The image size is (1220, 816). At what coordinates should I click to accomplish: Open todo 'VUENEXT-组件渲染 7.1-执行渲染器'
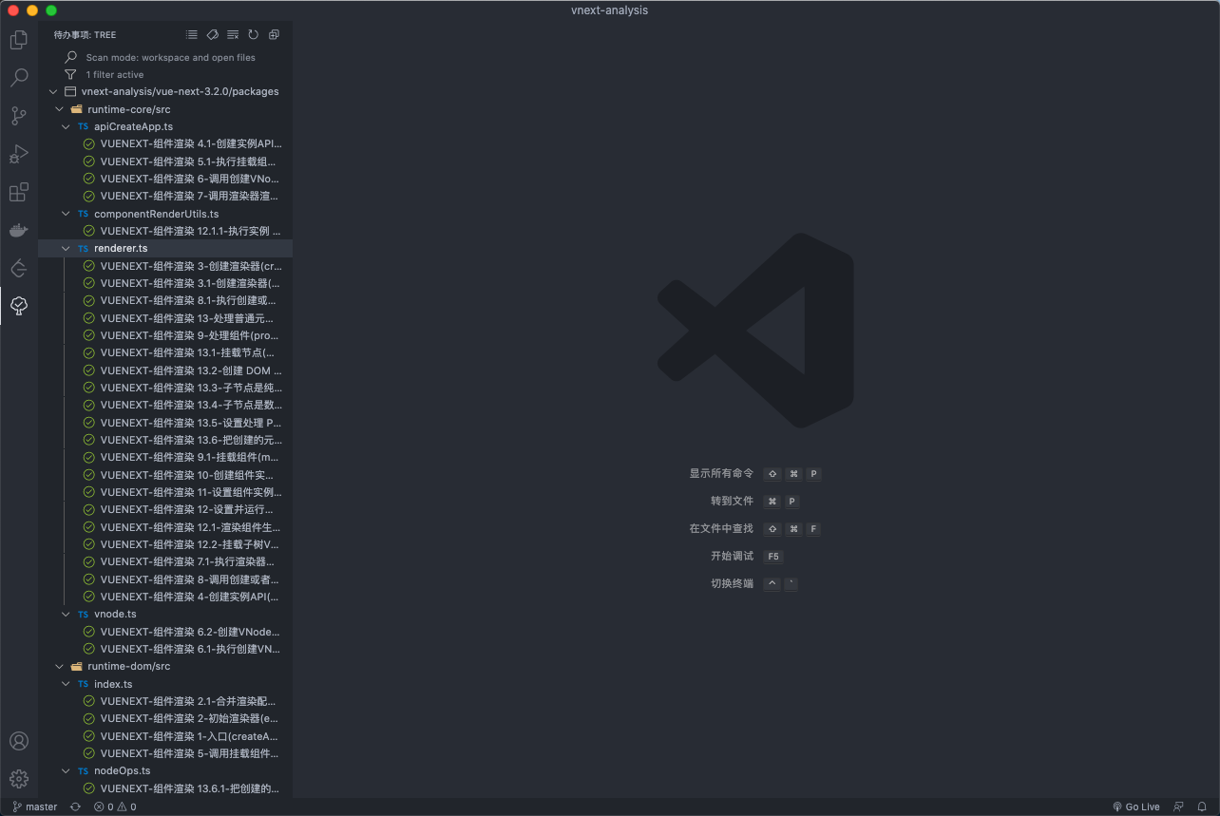coord(165,561)
